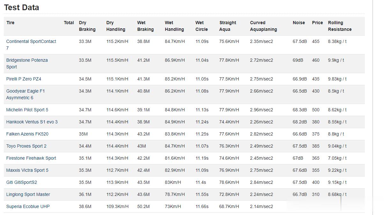The height and width of the screenshot is (215, 384).
Task: Select the 74.4Km/H straight aqua cell
Action: click(x=229, y=122)
